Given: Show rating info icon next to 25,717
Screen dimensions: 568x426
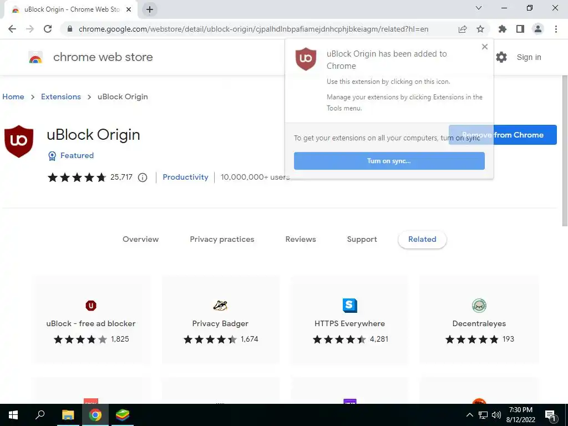Looking at the screenshot, I should tap(143, 177).
